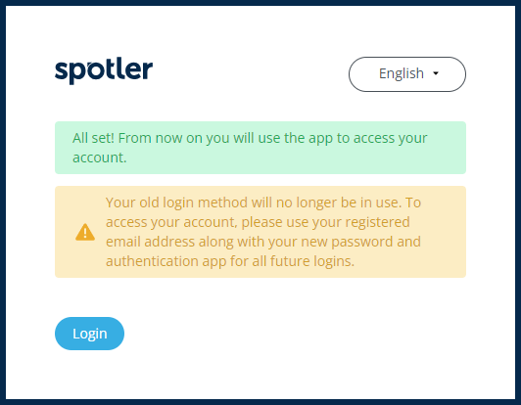Click "Your old login method" warning text
The width and height of the screenshot is (521, 405).
pos(176,202)
